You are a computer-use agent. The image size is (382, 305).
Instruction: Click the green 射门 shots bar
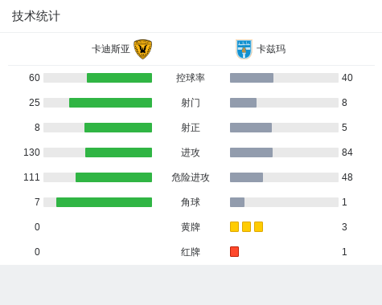110,103
